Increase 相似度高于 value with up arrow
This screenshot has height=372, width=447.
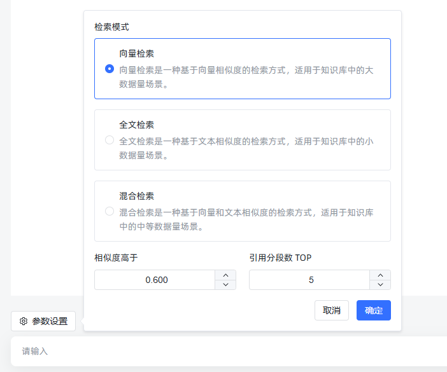[225, 275]
